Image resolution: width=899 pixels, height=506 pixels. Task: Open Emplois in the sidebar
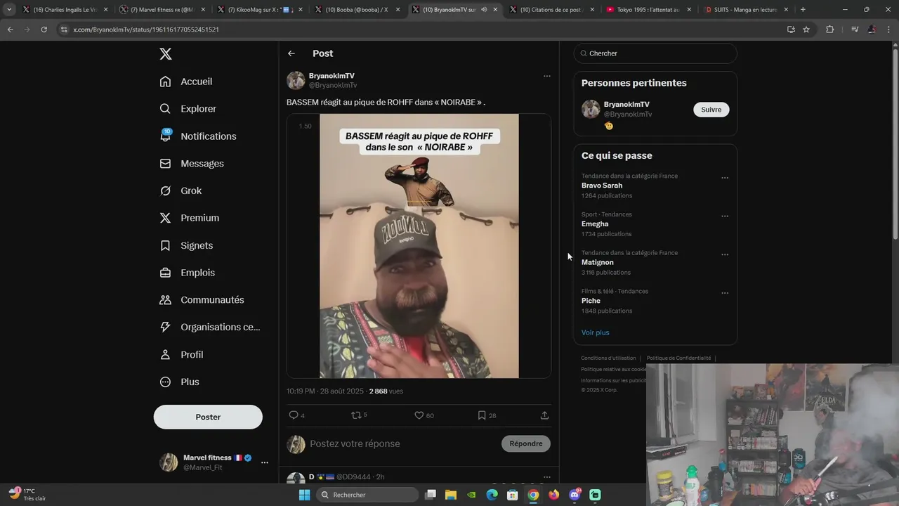(x=188, y=273)
